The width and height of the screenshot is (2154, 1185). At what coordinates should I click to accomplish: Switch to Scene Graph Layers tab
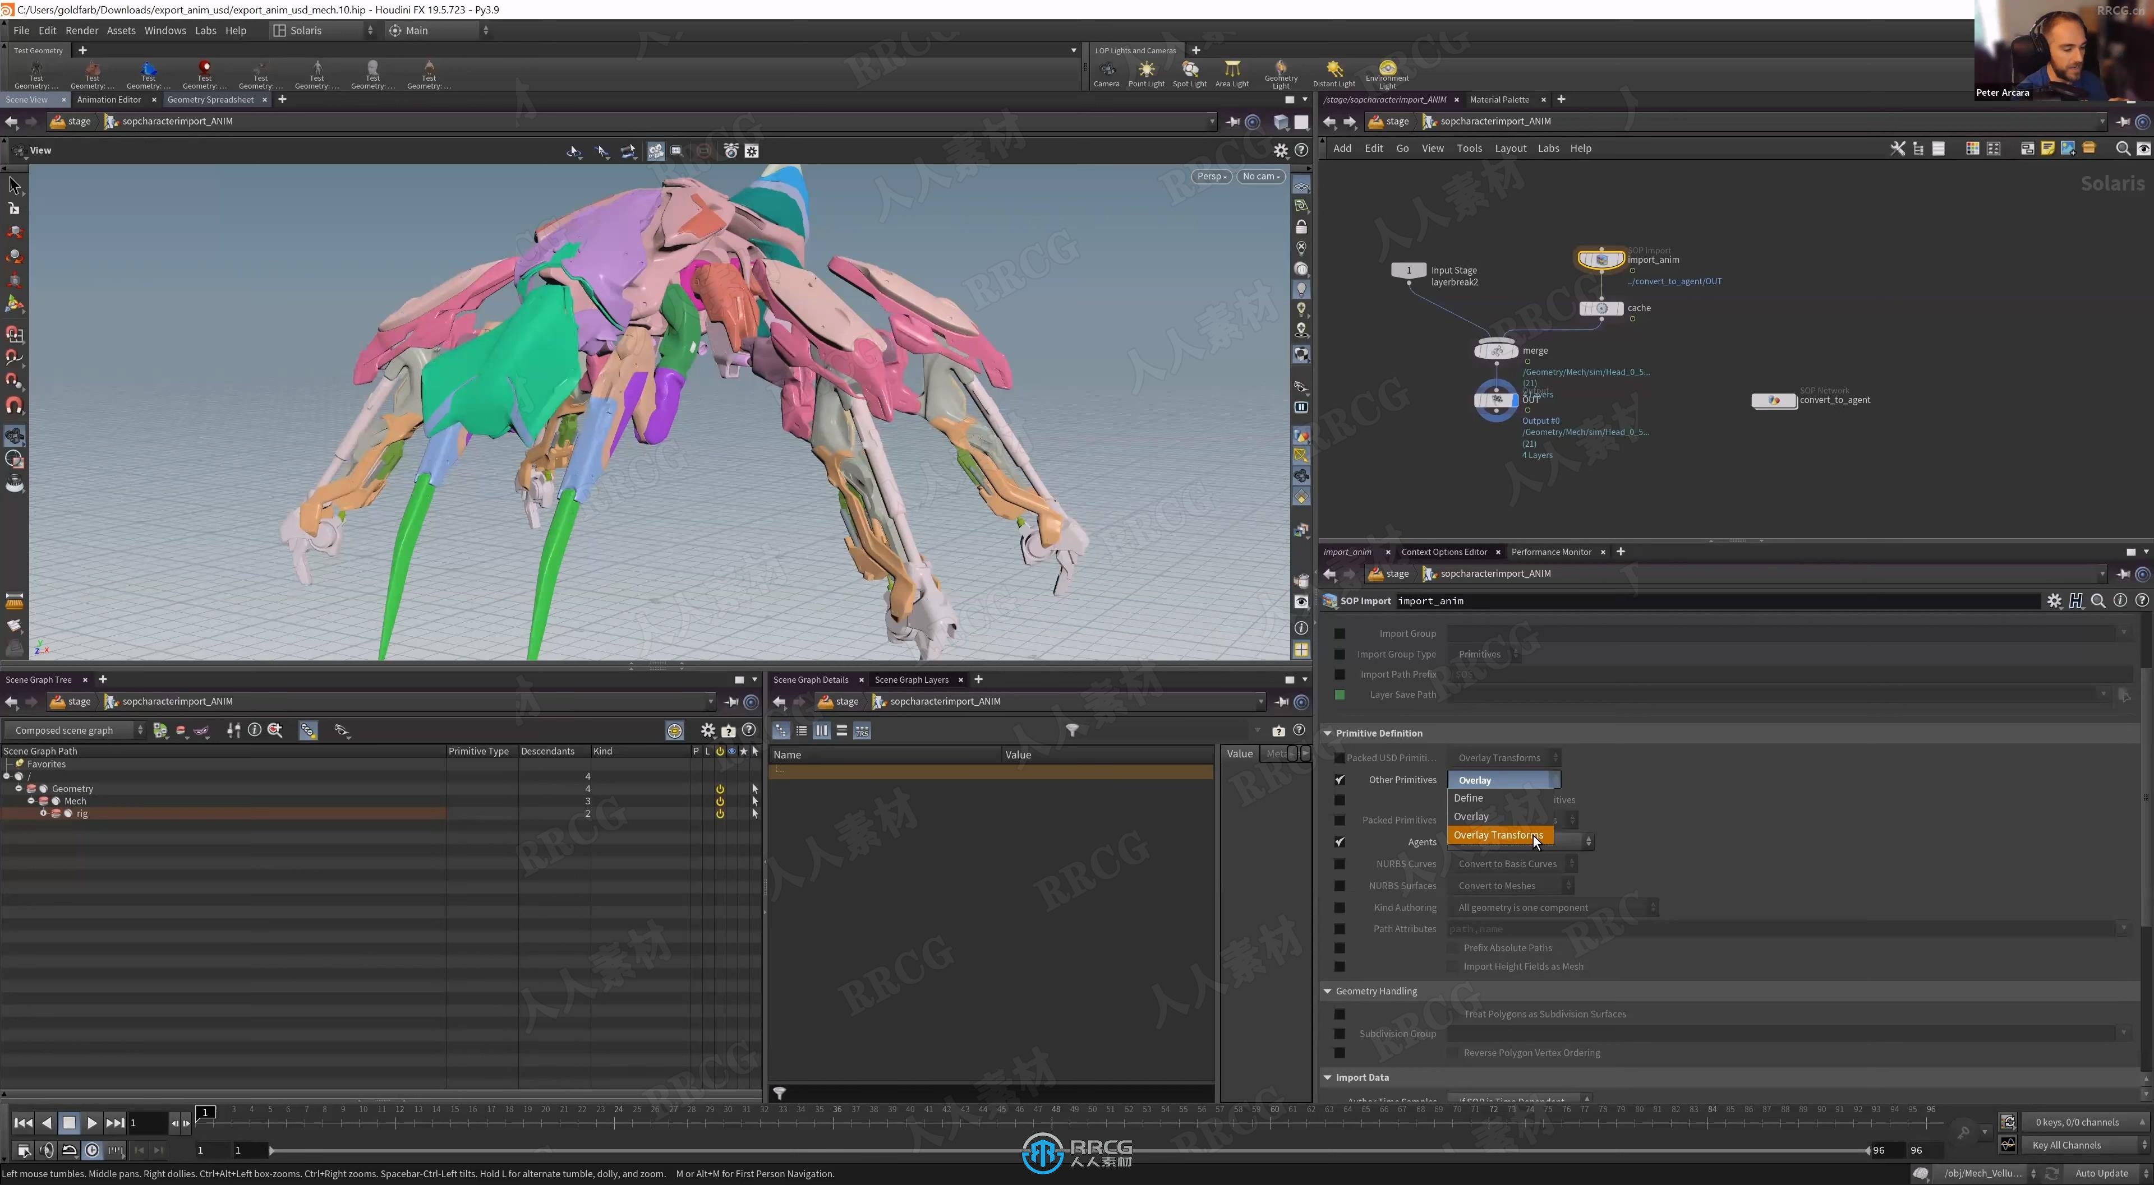(912, 681)
